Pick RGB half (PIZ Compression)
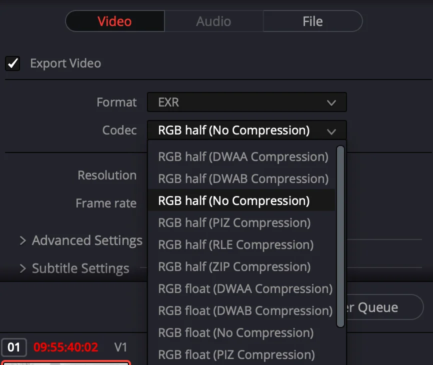The image size is (433, 365). coord(234,223)
